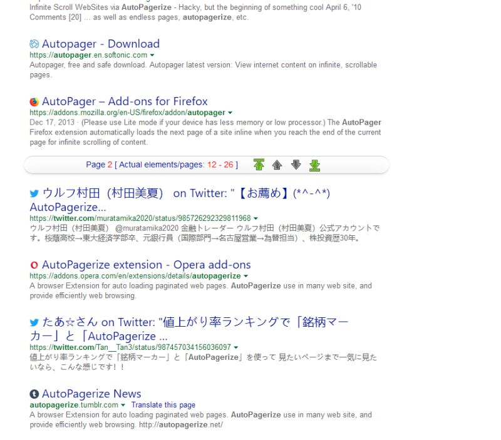501x440 pixels.
Task: Click the previous page up arrow icon
Action: click(277, 165)
